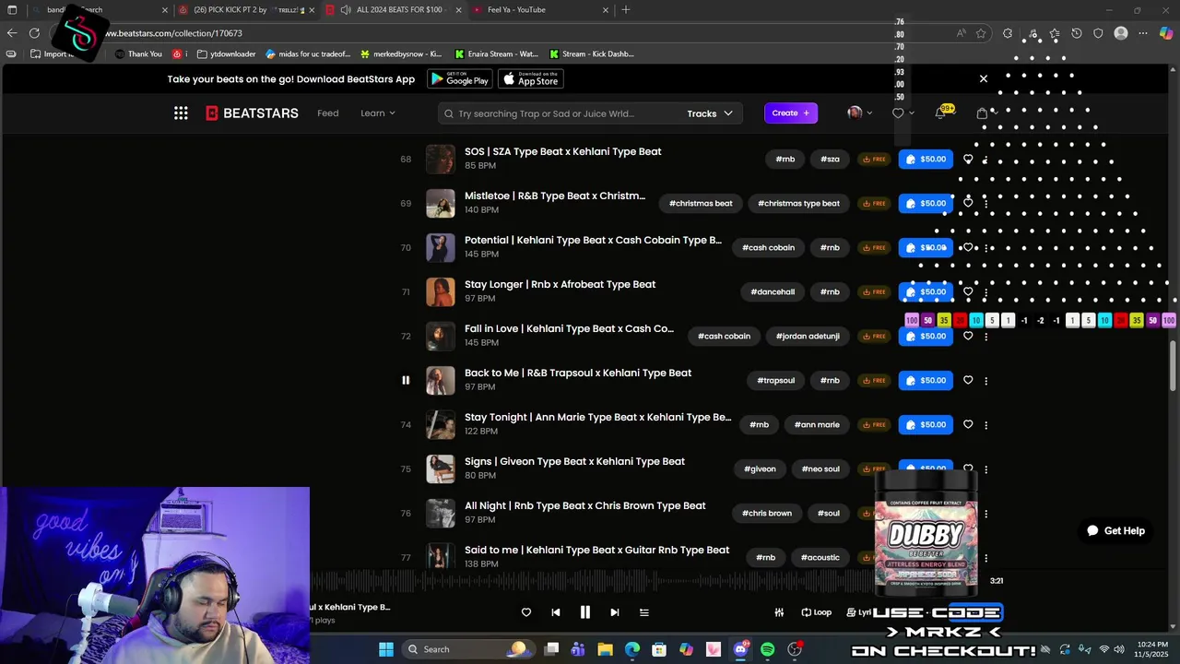This screenshot has width=1180, height=664.
Task: Select ALL 2024 BEATS FOR $100 tab
Action: pyautogui.click(x=393, y=9)
